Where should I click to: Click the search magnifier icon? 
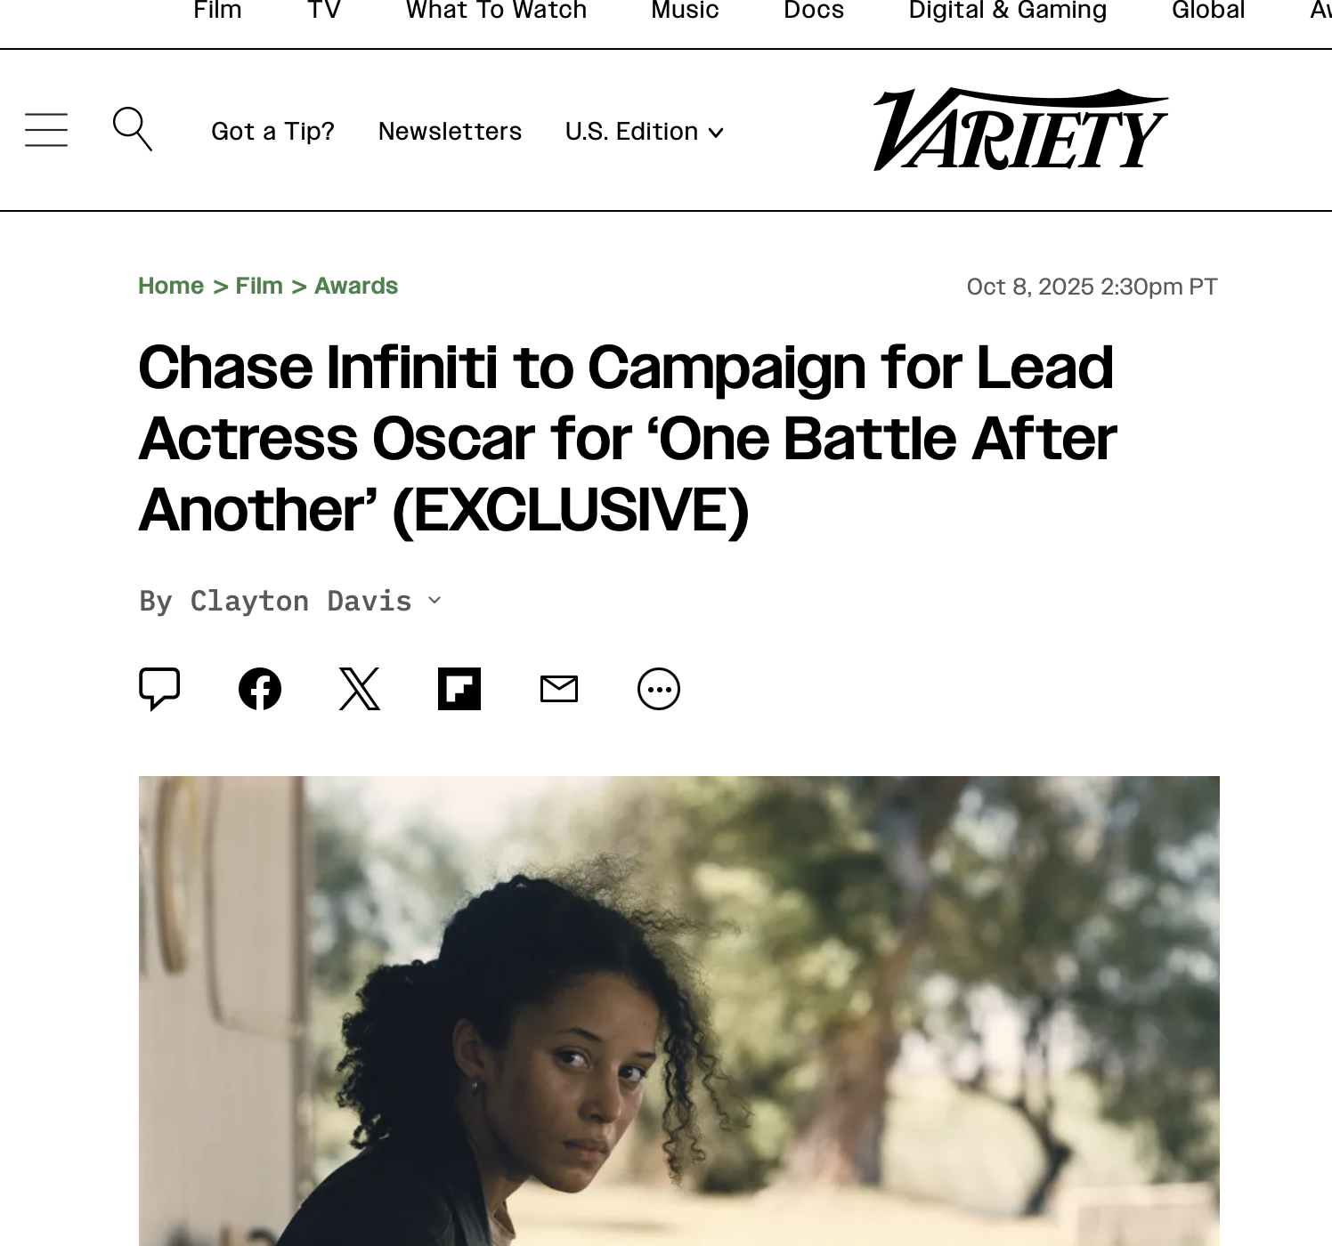(x=133, y=129)
